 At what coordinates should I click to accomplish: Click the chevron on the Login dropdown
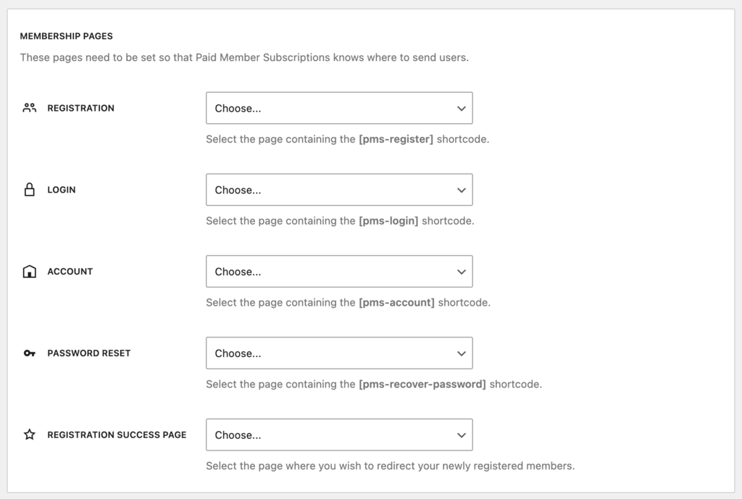462,189
